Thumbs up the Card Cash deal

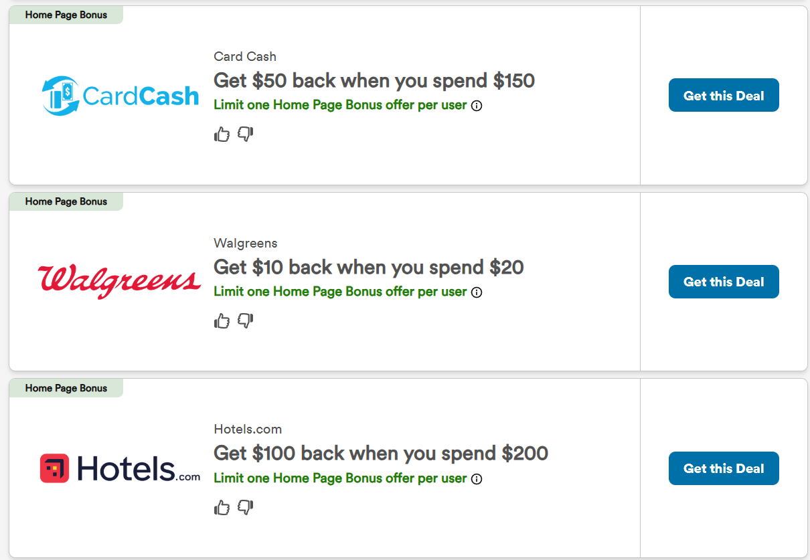[x=222, y=134]
